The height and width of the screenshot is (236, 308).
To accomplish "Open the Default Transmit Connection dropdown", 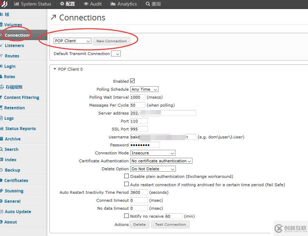I will (116, 54).
